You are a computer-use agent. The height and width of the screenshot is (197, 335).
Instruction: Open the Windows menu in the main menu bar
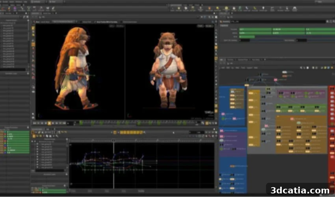click(x=19, y=2)
